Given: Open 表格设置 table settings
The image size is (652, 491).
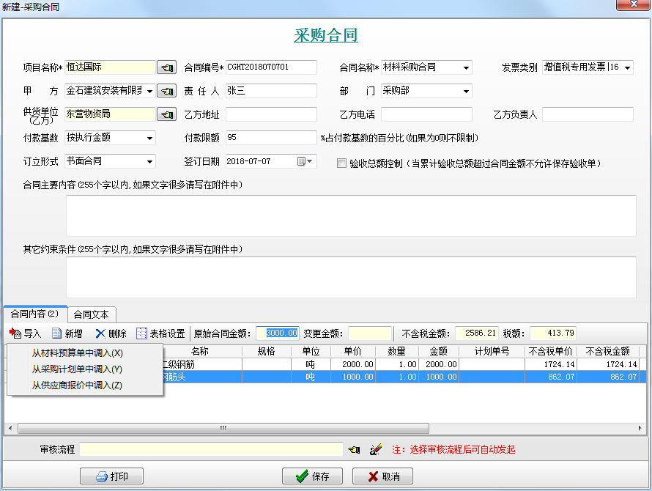Looking at the screenshot, I should pyautogui.click(x=160, y=333).
